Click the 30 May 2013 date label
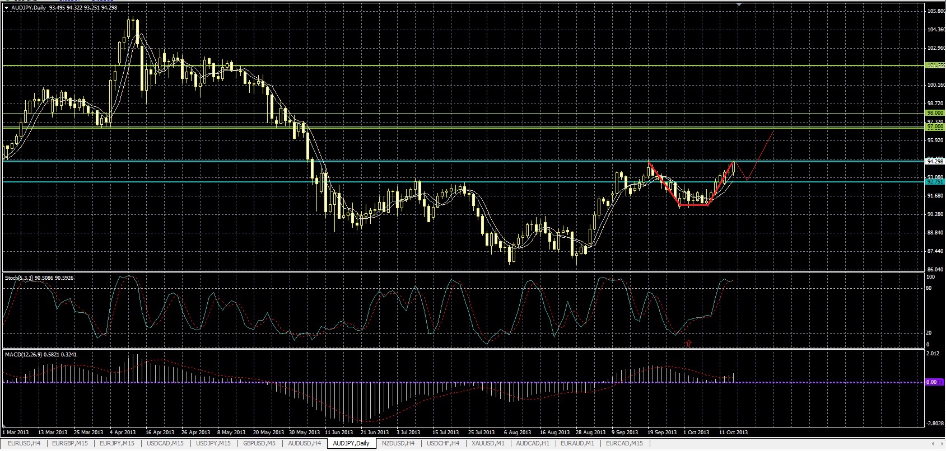 pos(304,432)
